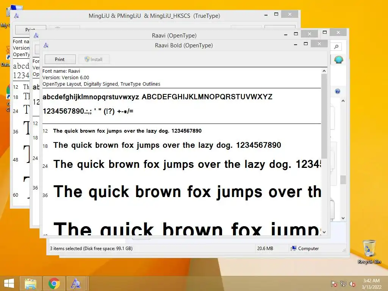This screenshot has height=291, width=388.
Task: Click Computer entry in Explorer status bar
Action: tap(305, 249)
